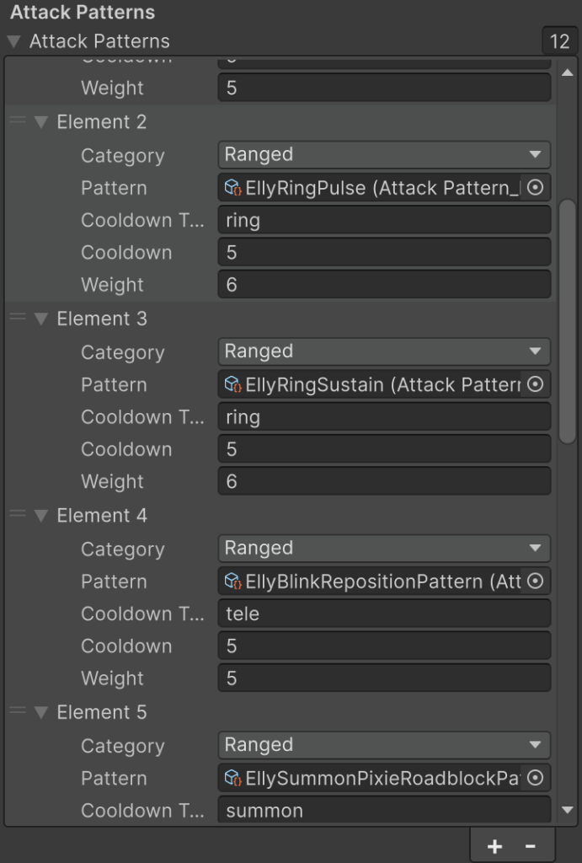The image size is (582, 863).
Task: Click the remove element minus button
Action: (531, 846)
